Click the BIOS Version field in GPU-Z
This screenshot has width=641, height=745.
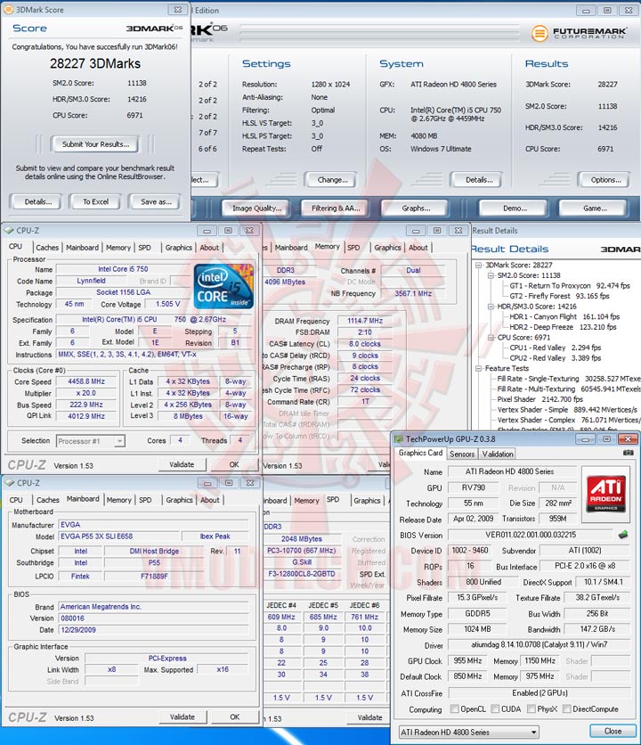coord(531,535)
